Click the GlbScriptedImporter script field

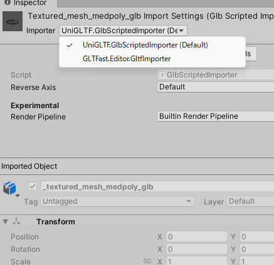[215, 75]
